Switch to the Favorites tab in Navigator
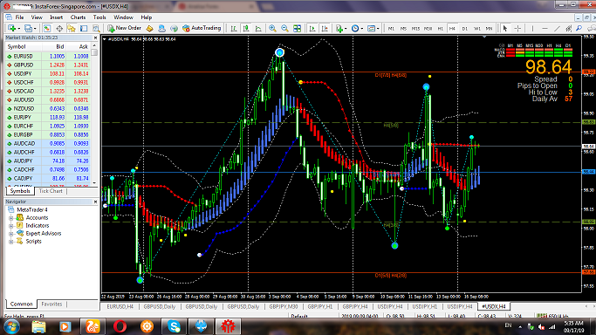This screenshot has width=596, height=335. pyautogui.click(x=51, y=304)
